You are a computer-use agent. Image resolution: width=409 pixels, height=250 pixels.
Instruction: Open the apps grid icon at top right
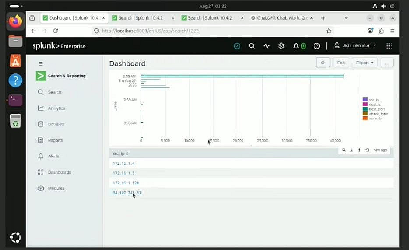coord(389,46)
